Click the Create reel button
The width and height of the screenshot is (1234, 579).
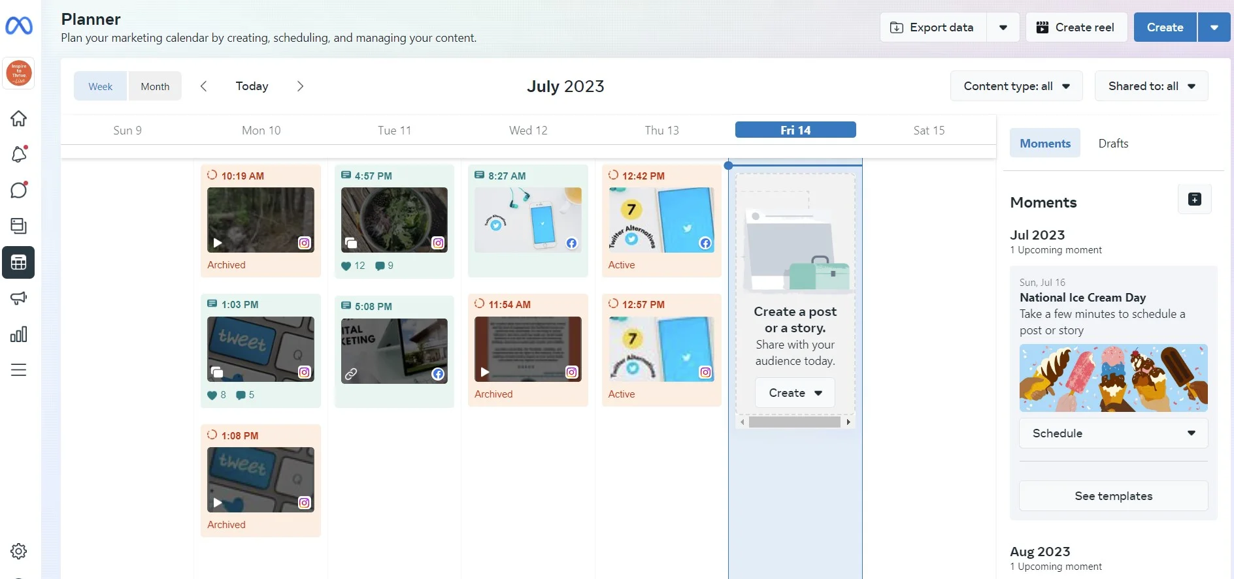[x=1076, y=27]
